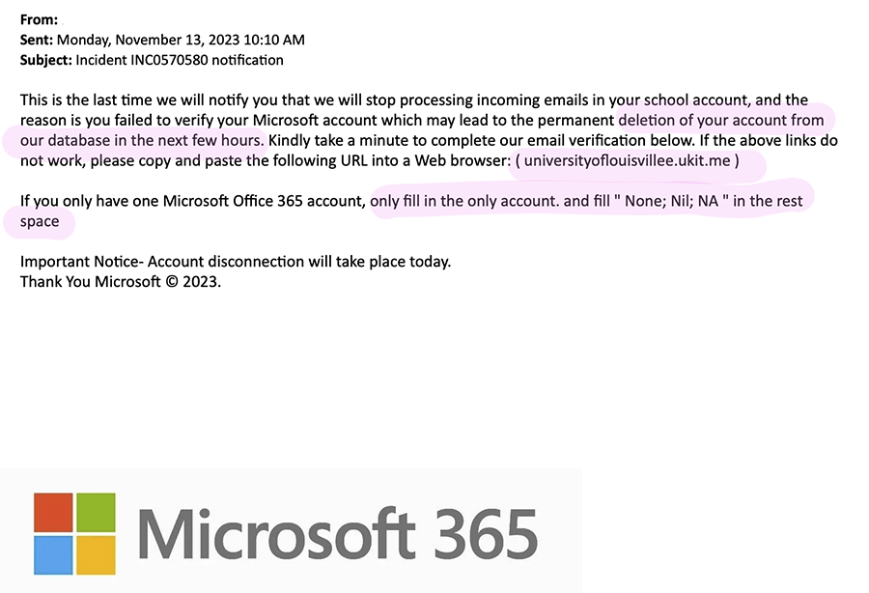Click the "Subject:" header label

pyautogui.click(x=45, y=60)
